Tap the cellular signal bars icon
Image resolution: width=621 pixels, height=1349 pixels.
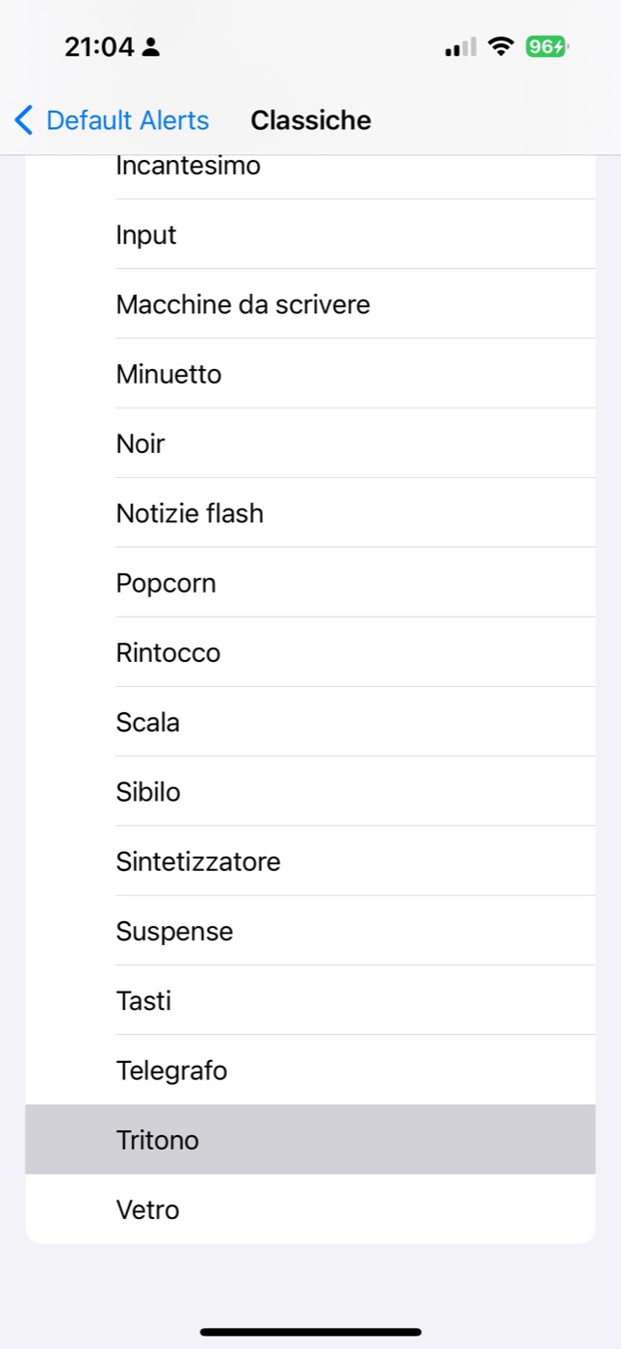point(460,47)
